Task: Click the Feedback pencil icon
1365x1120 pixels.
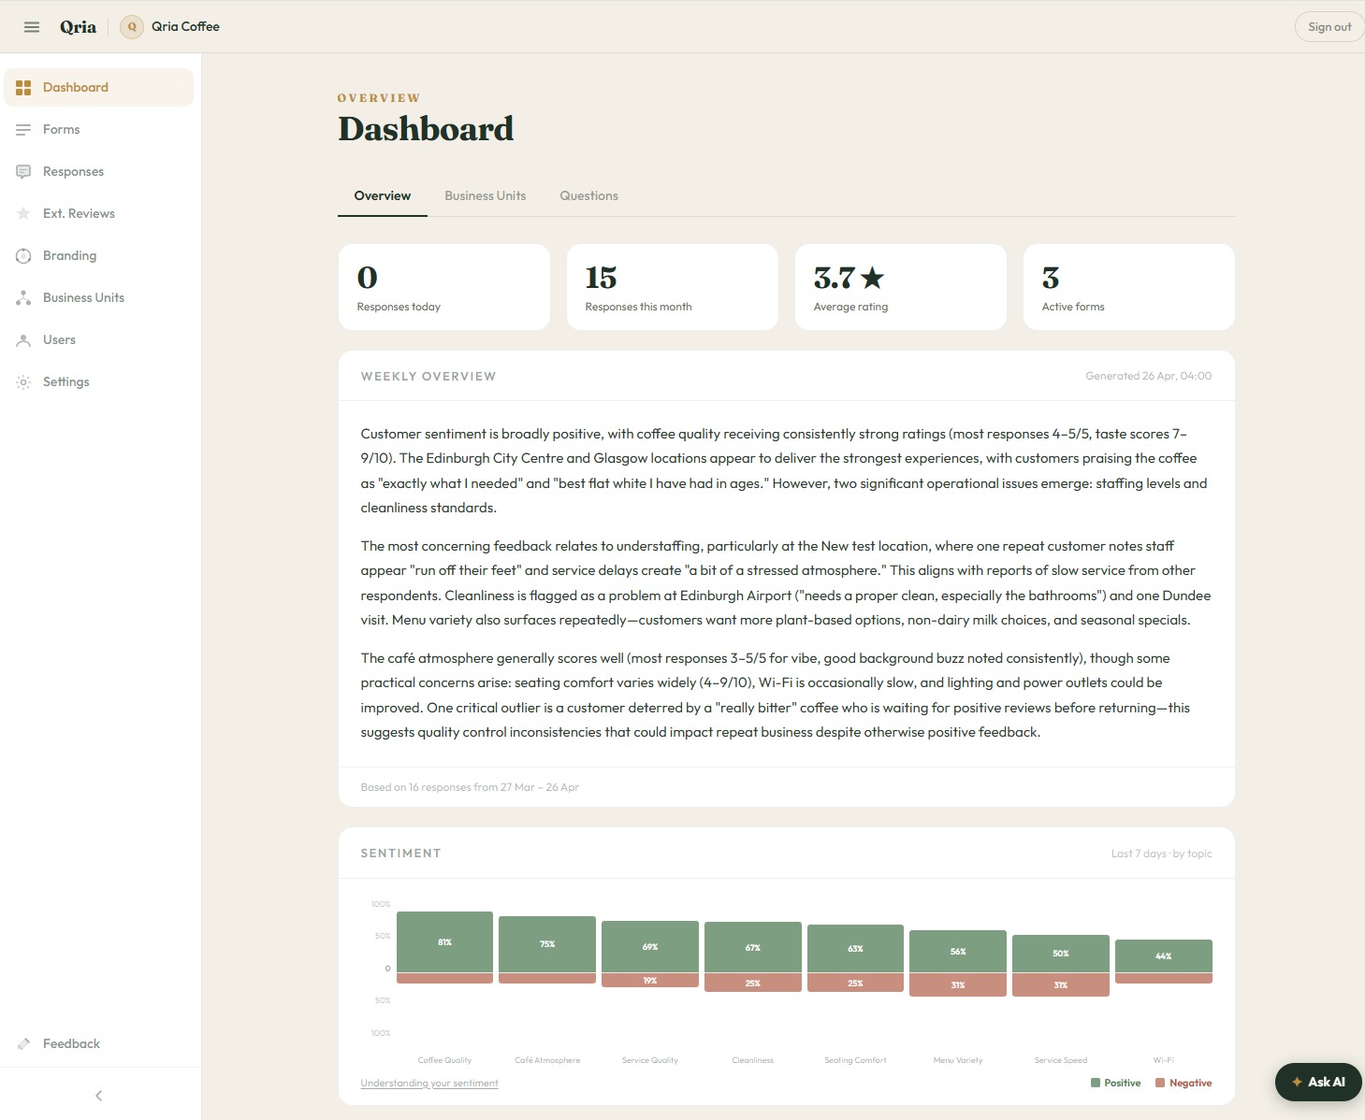Action: coord(23,1044)
